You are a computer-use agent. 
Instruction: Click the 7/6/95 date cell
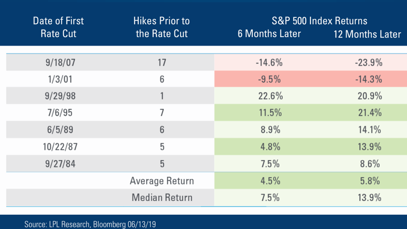60,113
